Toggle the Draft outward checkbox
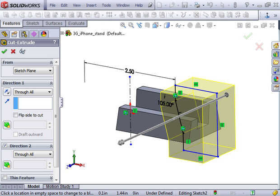 15,134
